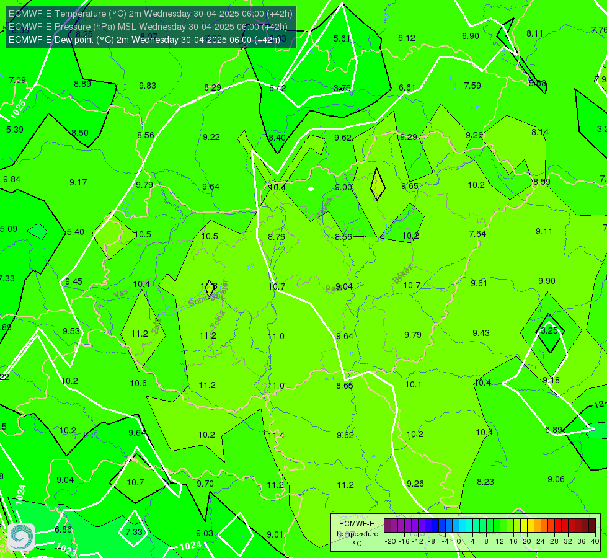607x558 pixels.
Task: Click the dew point value '6.90'
Action: 471,37
